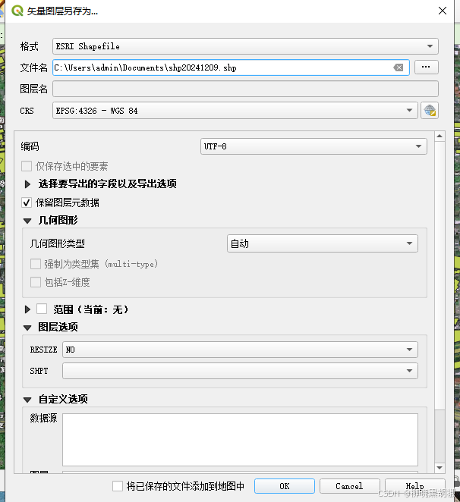Close the Save Vector Layer dialog
The height and width of the screenshot is (502, 460).
pyautogui.click(x=443, y=11)
